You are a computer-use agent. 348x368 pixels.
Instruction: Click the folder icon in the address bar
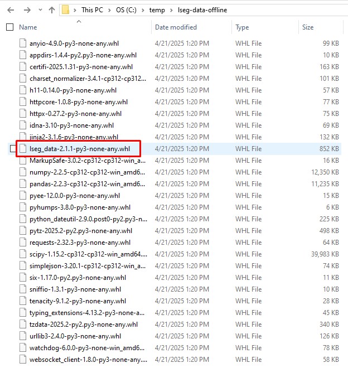tap(66, 10)
